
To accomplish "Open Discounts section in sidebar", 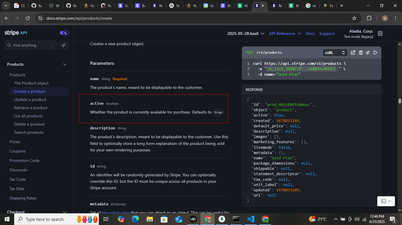I will (18, 170).
